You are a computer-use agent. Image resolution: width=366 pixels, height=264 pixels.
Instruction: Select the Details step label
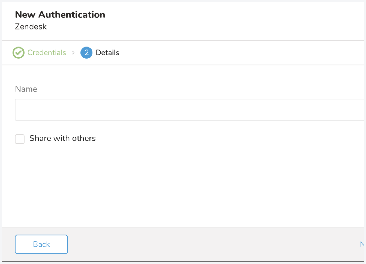pos(107,52)
